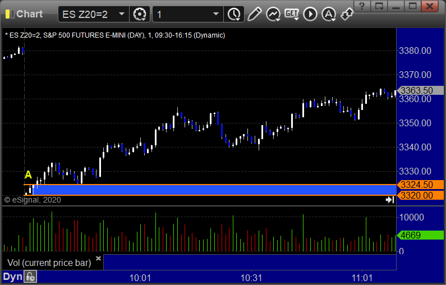The image size is (446, 285).
Task: Click the 10:31 time axis label
Action: pos(251,278)
